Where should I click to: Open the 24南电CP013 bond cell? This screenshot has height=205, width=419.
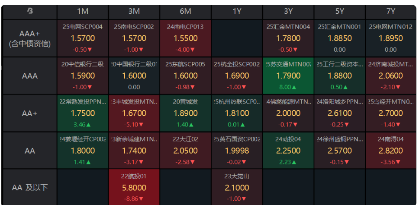185,38
